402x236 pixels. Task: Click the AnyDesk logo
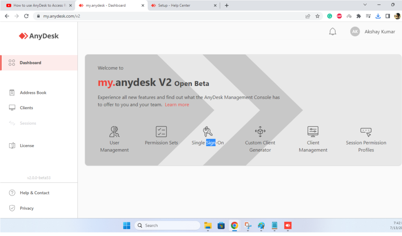tap(39, 36)
